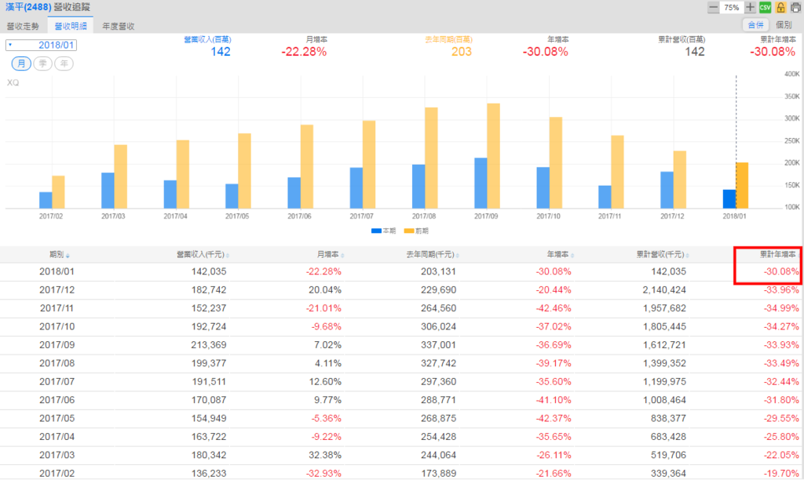Select the 營收明細 tab
The image size is (804, 480).
pos(71,26)
